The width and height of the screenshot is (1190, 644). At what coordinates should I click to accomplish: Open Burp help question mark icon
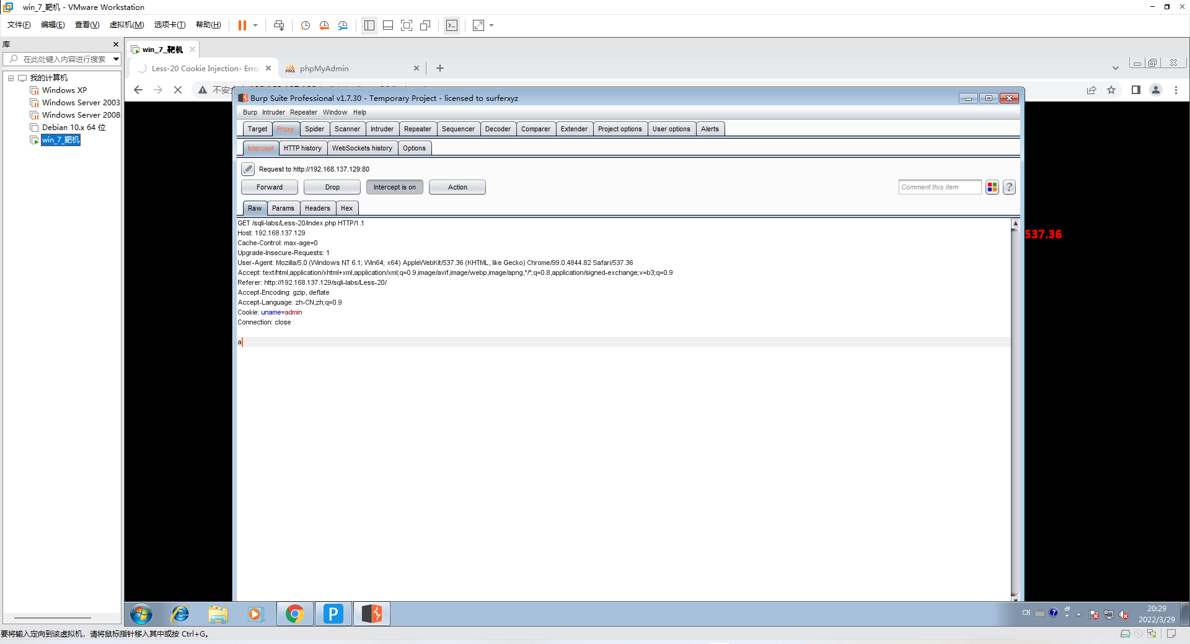(x=1010, y=187)
